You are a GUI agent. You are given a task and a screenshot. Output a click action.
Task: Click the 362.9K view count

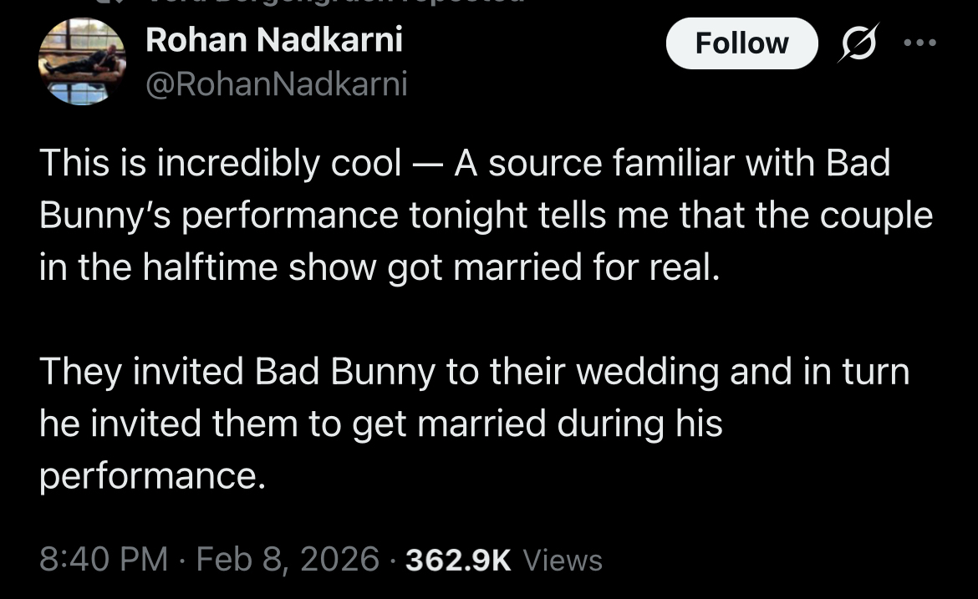click(457, 560)
